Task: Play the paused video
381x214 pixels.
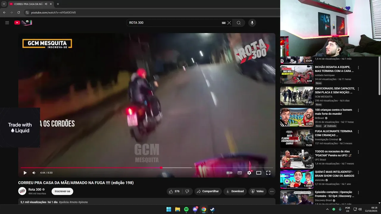Action: point(25,173)
